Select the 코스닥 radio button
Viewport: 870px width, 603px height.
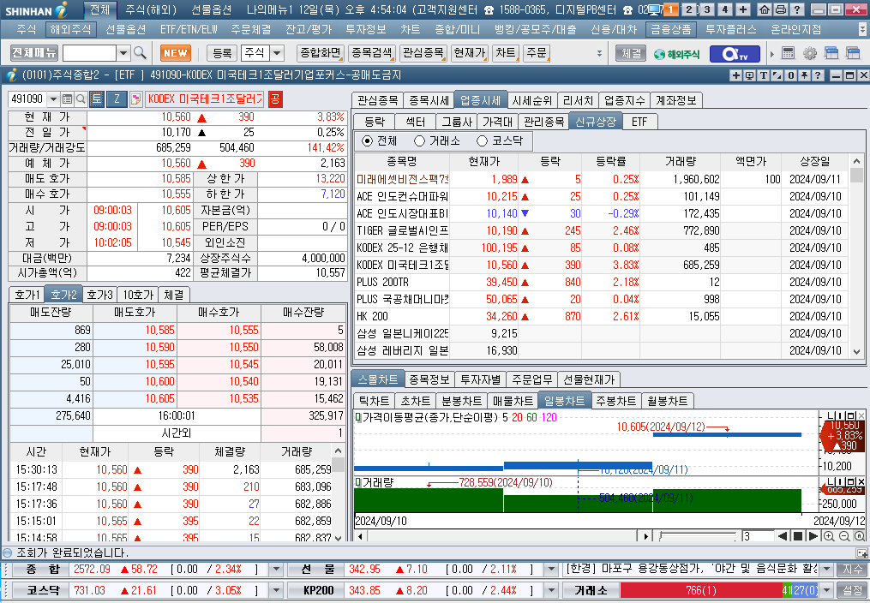[x=483, y=140]
